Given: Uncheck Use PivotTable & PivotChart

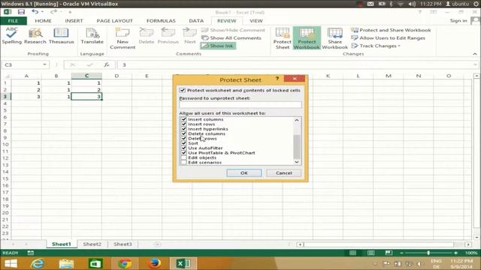Looking at the screenshot, I should click(x=183, y=153).
